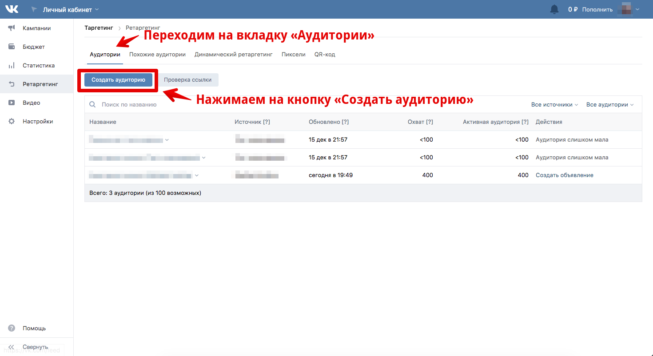Expand third audience row chevron
The image size is (653, 356).
click(197, 175)
